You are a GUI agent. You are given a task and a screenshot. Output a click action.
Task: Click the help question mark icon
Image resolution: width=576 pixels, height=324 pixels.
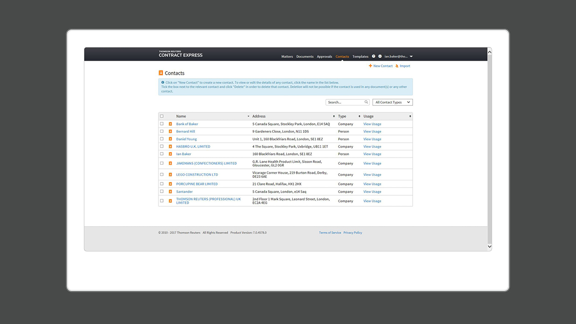(x=373, y=56)
